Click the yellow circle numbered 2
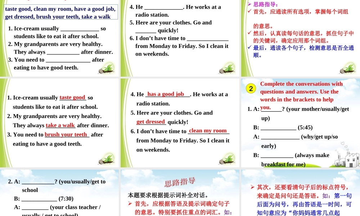Viewport: 360px width, 216px height. click(x=251, y=89)
